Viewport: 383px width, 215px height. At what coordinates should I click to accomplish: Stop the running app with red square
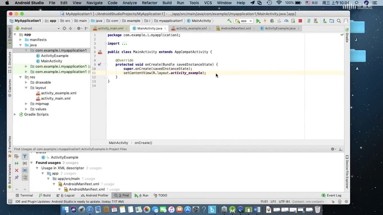coord(300,21)
